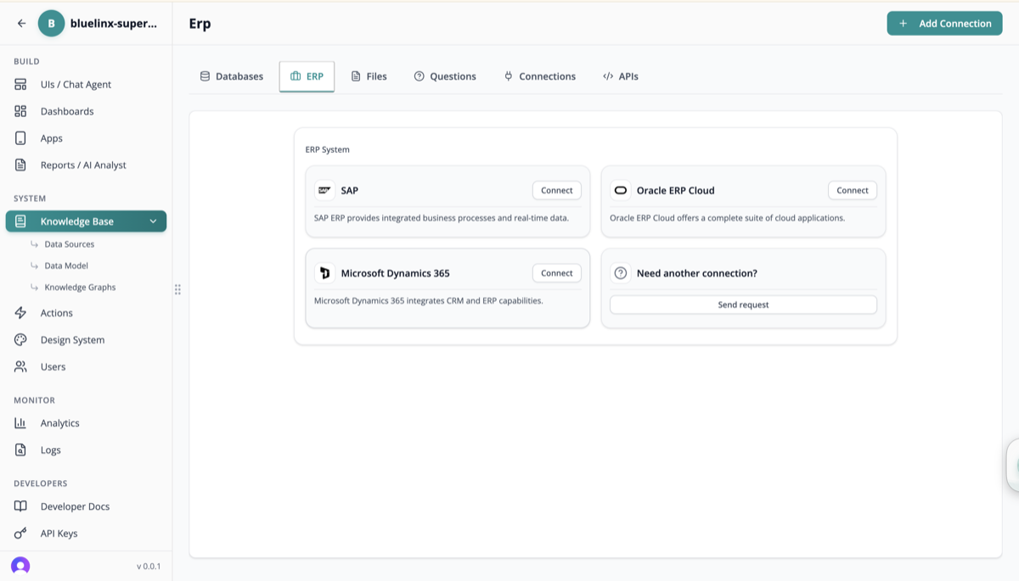Click the Send request button
This screenshot has height=581, width=1019.
[x=743, y=304]
